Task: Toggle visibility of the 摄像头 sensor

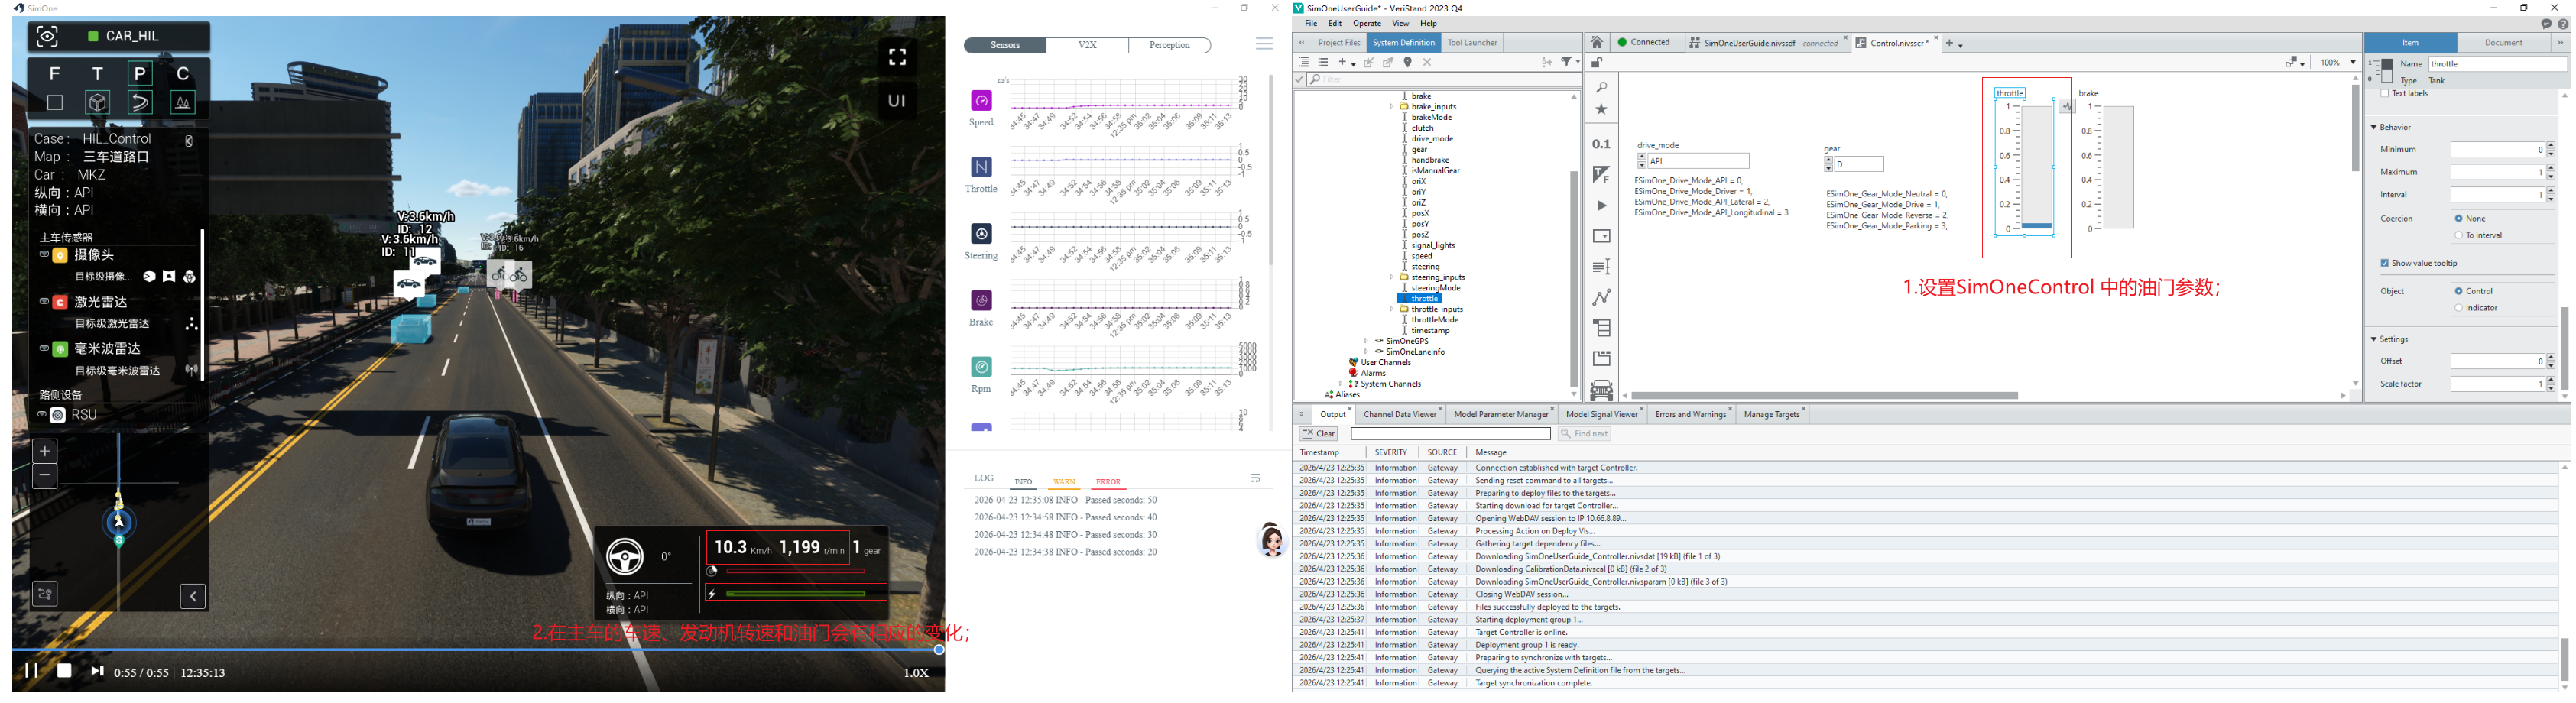Action: click(43, 255)
